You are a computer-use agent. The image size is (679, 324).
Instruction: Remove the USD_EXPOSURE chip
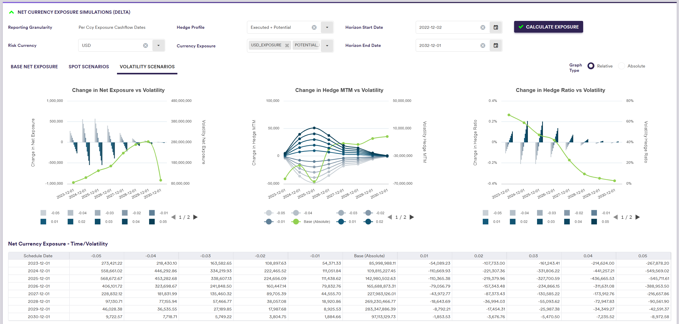(x=287, y=45)
